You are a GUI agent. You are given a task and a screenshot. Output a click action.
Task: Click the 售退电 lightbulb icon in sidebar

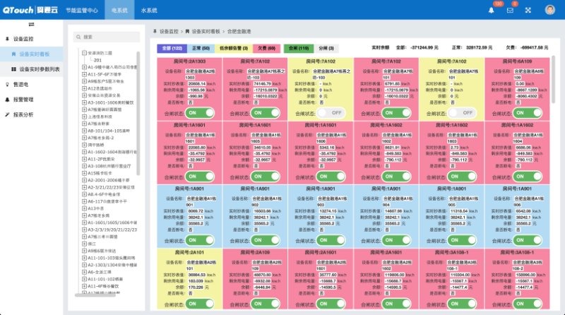6,84
